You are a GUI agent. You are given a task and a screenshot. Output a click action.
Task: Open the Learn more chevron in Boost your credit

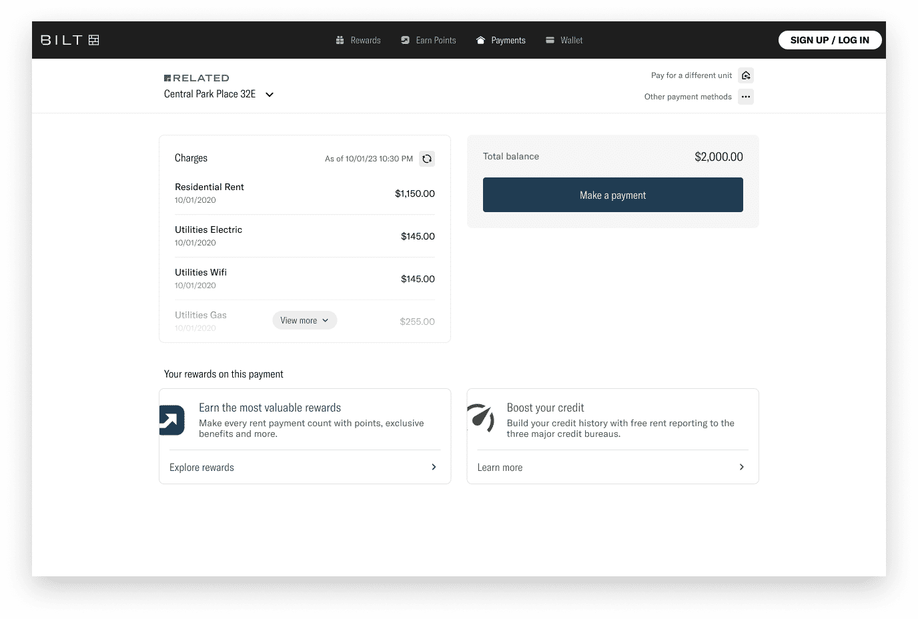tap(741, 467)
